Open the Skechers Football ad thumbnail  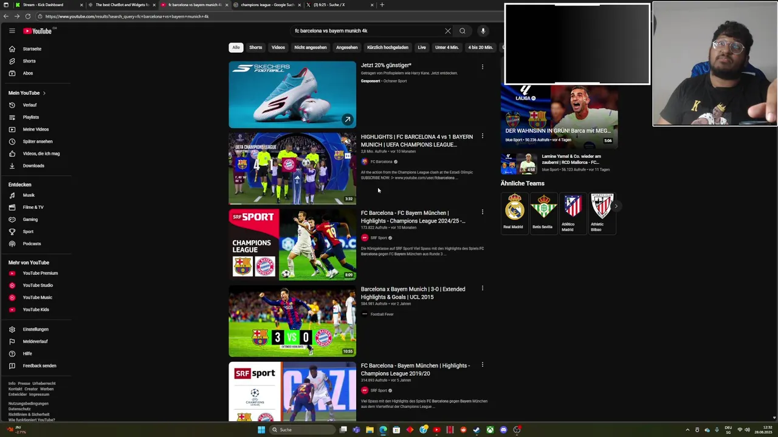292,95
